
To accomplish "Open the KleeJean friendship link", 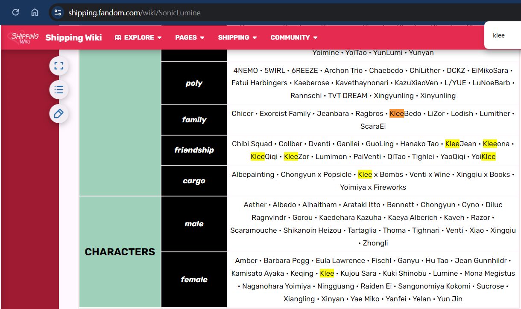I will [461, 144].
